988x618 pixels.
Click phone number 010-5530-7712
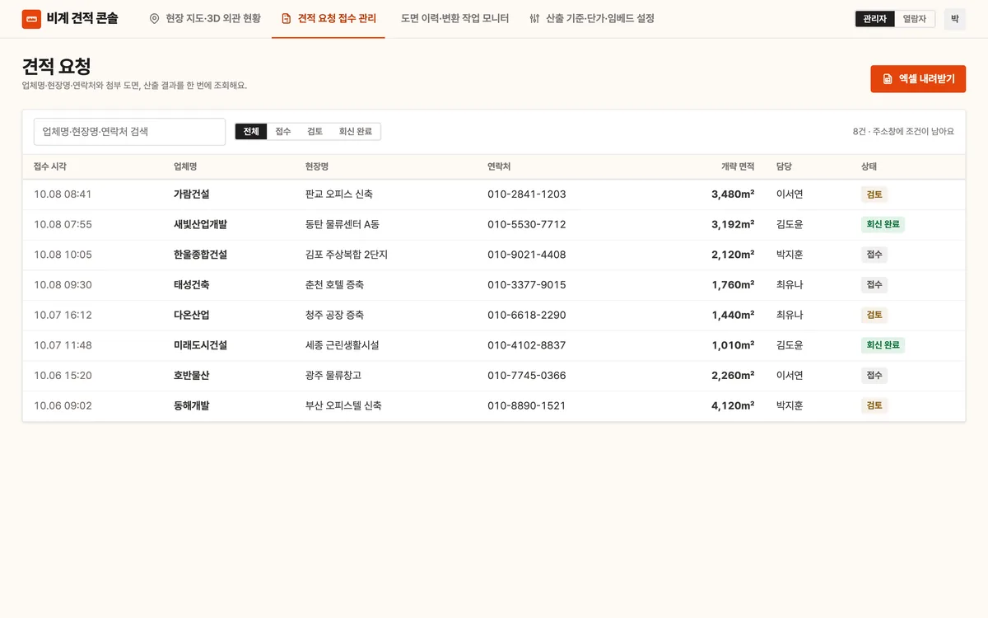click(x=527, y=224)
